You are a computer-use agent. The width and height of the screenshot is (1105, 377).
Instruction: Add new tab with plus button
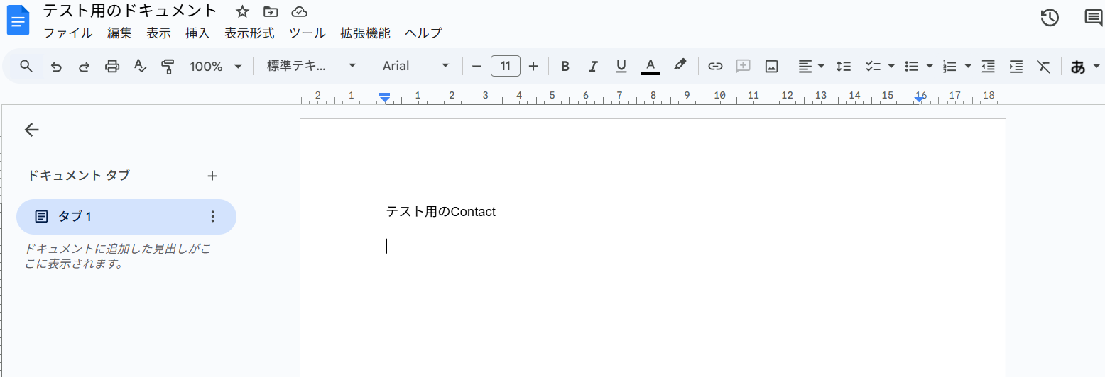click(212, 176)
